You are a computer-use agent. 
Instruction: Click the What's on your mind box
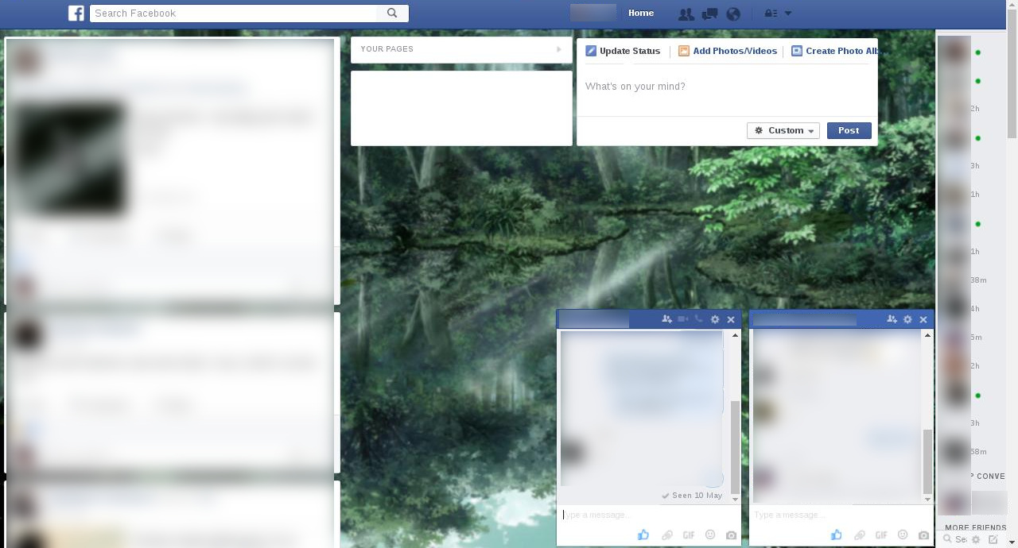click(727, 87)
